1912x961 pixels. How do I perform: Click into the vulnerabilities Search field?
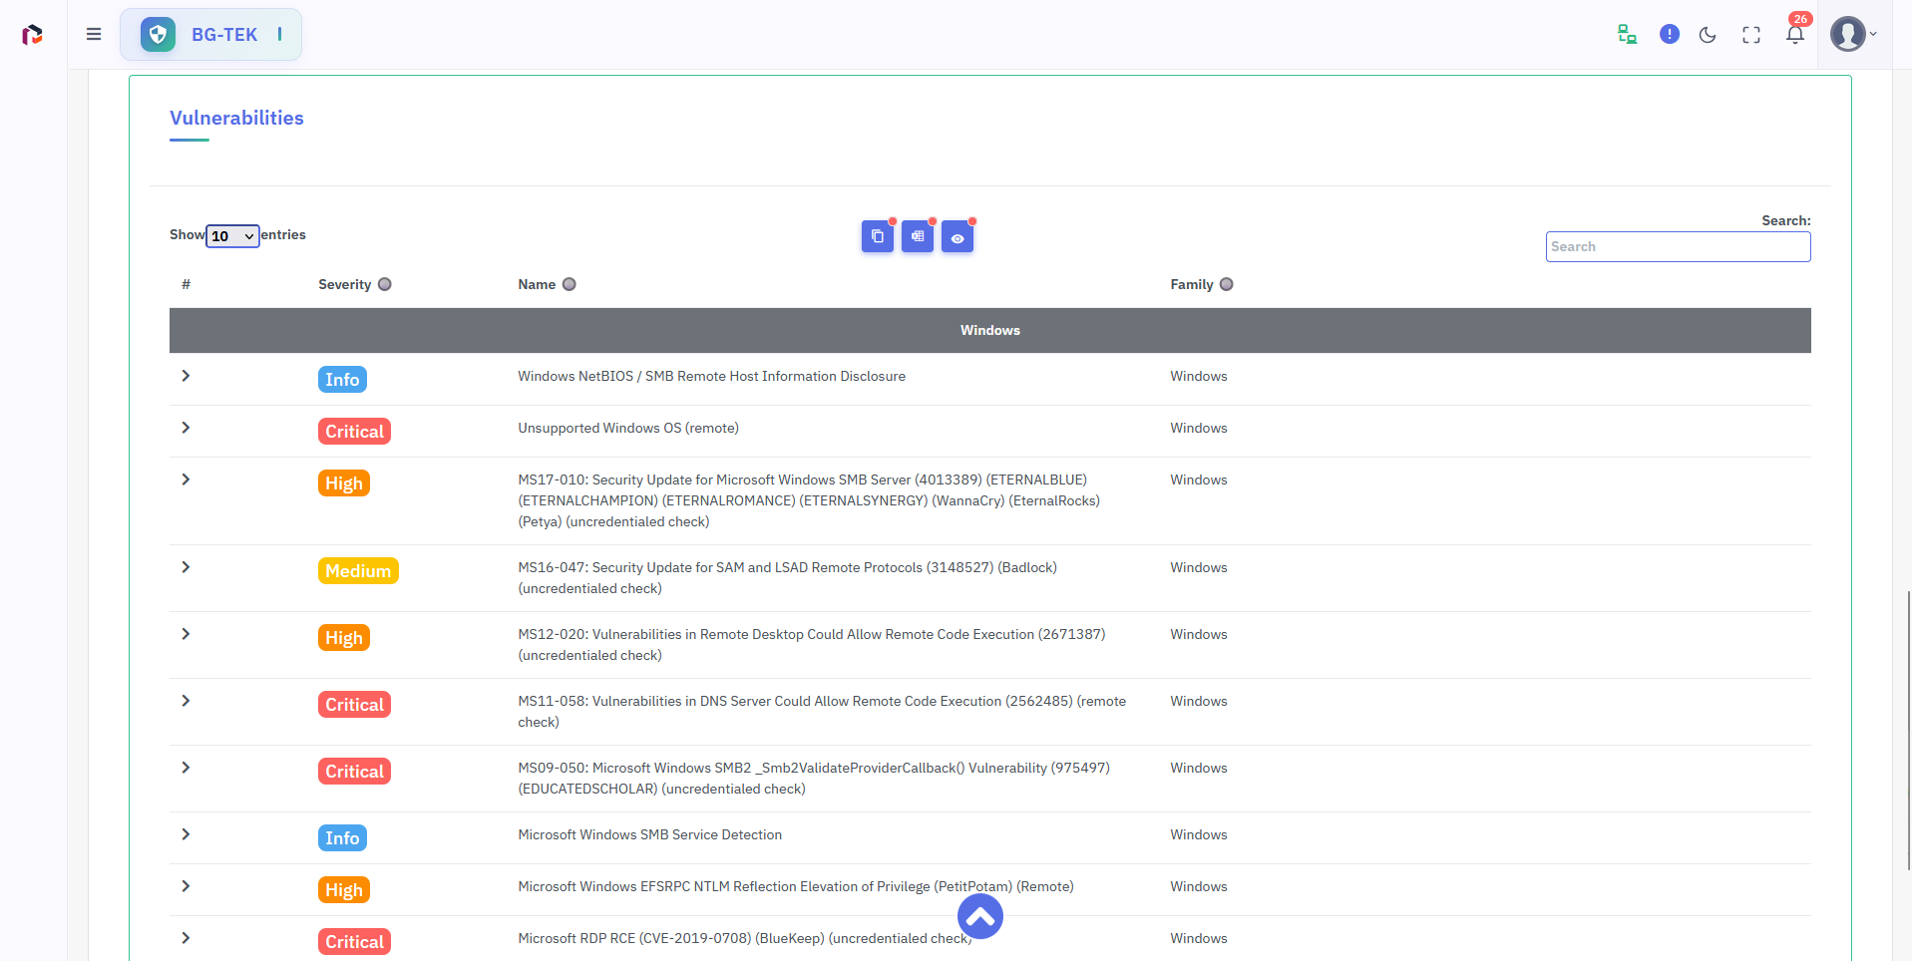[x=1677, y=247]
